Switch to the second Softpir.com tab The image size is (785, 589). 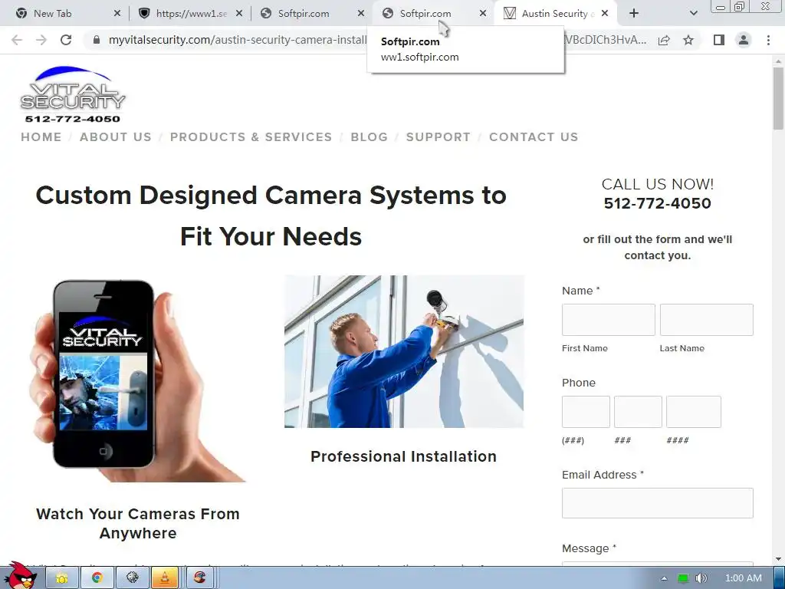pyautogui.click(x=425, y=14)
